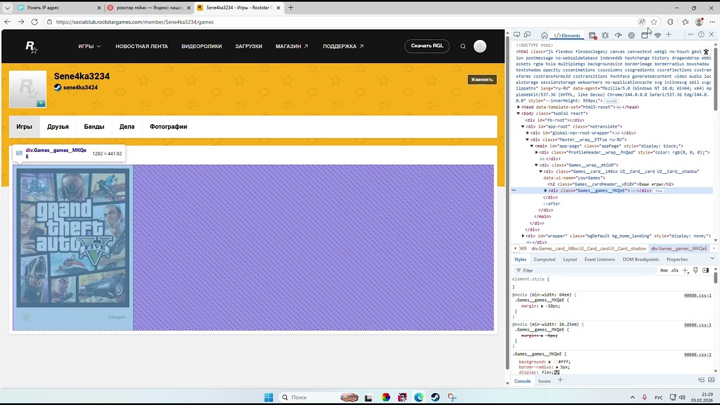Image resolution: width=720 pixels, height=405 pixels.
Task: Expand the selected Games__games__MKQeE div
Action: click(546, 191)
